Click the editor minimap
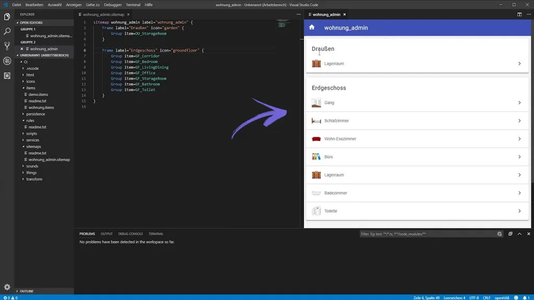The height and width of the screenshot is (300, 534). click(x=283, y=24)
